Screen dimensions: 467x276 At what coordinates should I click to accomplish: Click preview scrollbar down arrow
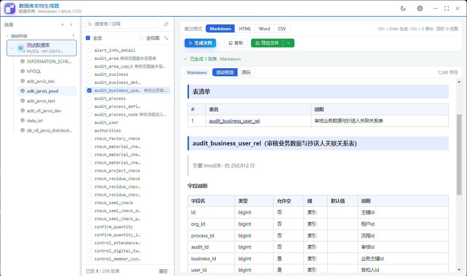tap(459, 270)
